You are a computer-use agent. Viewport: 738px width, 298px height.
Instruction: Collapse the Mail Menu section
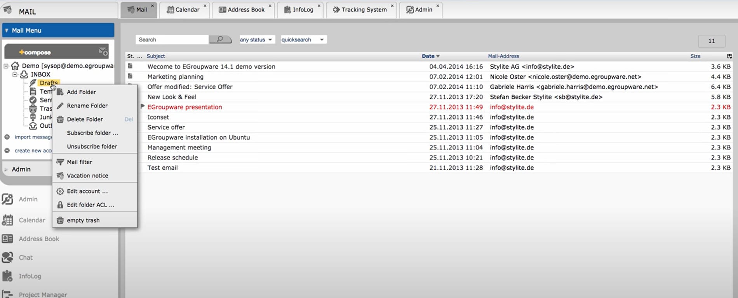[x=7, y=30]
